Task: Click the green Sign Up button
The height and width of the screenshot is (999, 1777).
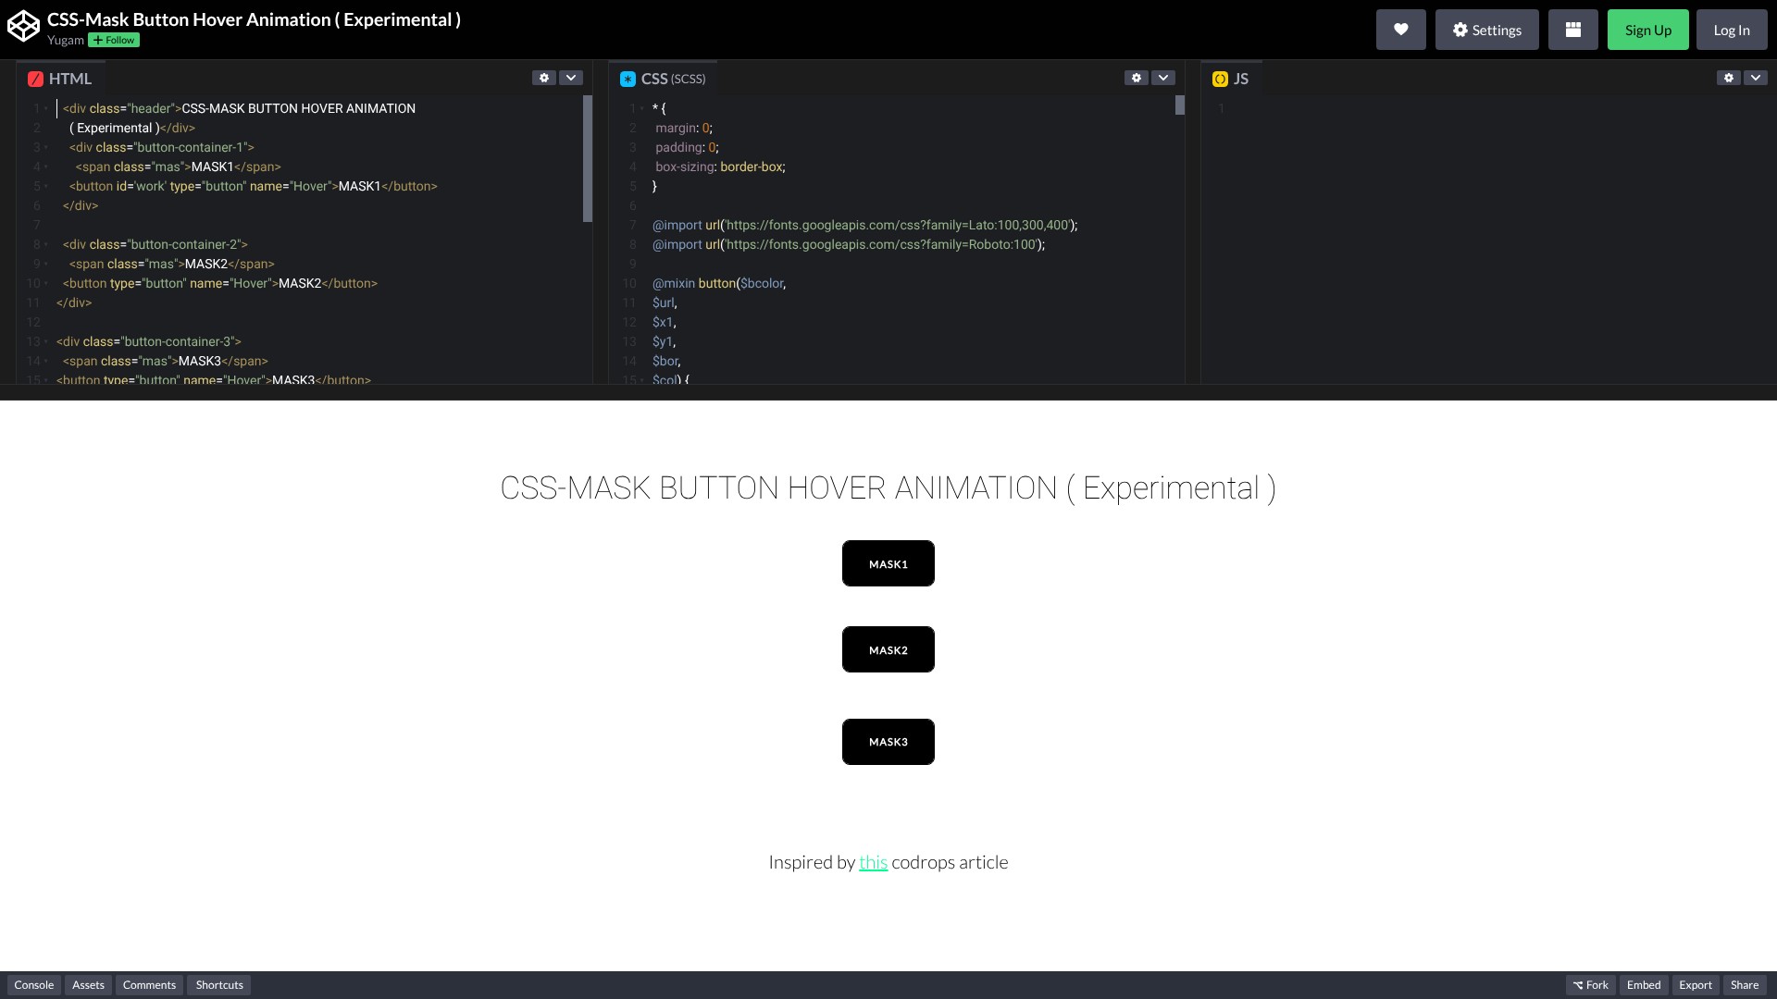Action: click(1647, 30)
